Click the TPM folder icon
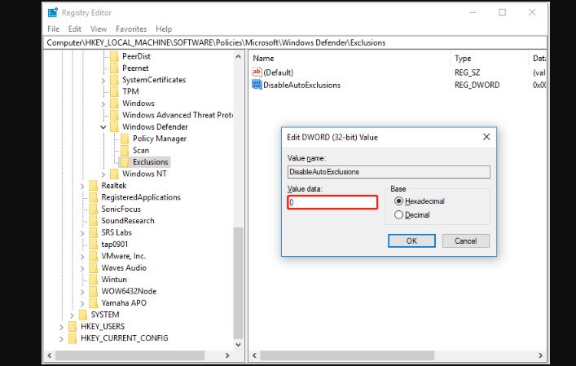 [115, 91]
